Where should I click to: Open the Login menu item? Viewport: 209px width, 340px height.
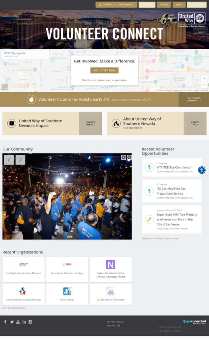pyautogui.click(x=164, y=5)
